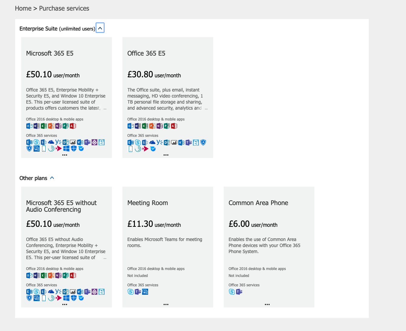Image resolution: width=406 pixels, height=331 pixels.
Task: Click the Skype icon in Common Area Phone card
Action: click(x=232, y=292)
